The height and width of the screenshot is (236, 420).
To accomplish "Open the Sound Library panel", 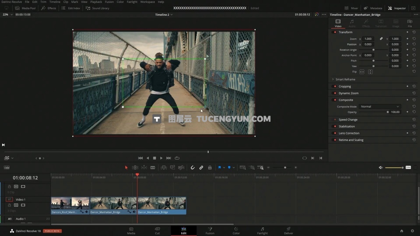I will pyautogui.click(x=97, y=8).
